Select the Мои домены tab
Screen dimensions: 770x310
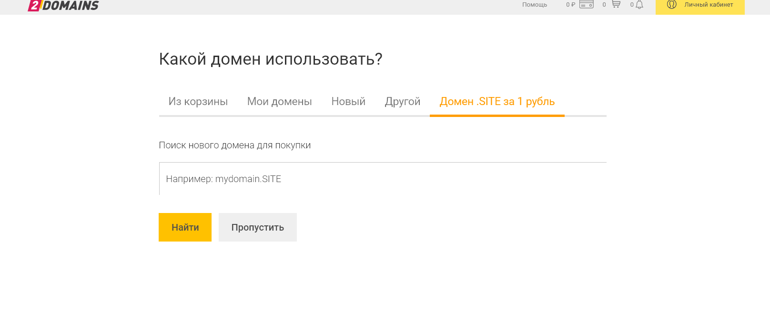point(279,102)
